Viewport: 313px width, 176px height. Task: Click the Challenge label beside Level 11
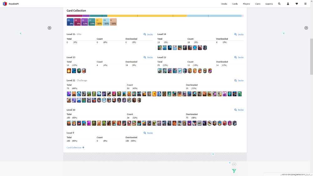(82, 81)
